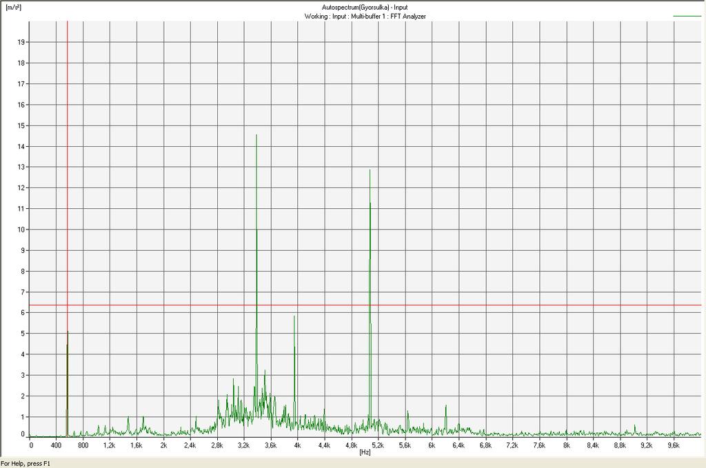The width and height of the screenshot is (706, 468).
Task: Click the 5 label on the amplitude axis
Action: tap(23, 334)
